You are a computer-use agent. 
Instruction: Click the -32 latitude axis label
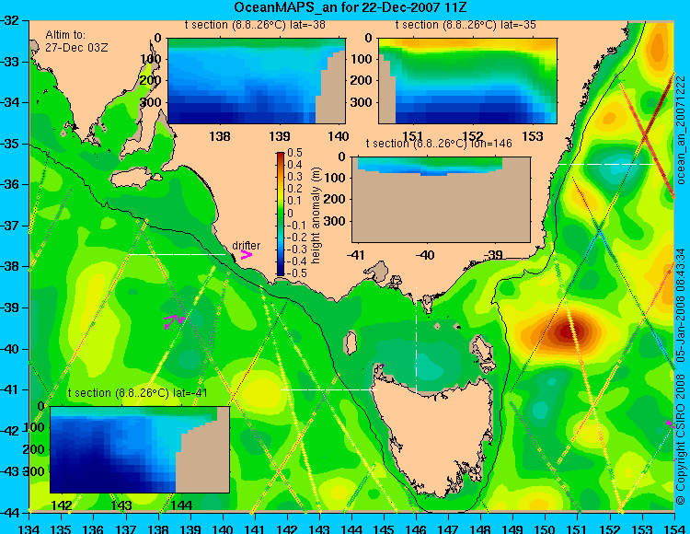[11, 20]
